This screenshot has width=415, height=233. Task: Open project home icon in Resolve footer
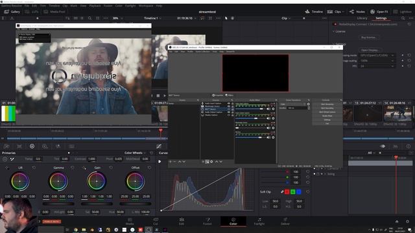(x=397, y=221)
